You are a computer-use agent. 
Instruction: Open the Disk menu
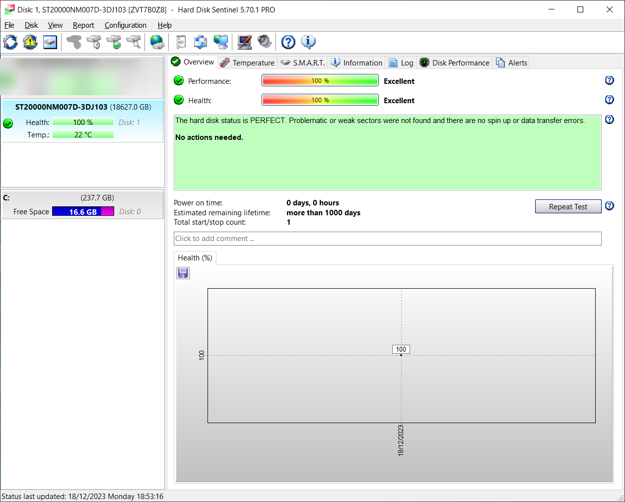tap(31, 25)
